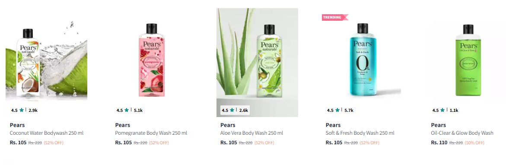Click the star icon beside 2.9k ratings
The height and width of the screenshot is (165, 506).
click(x=22, y=110)
